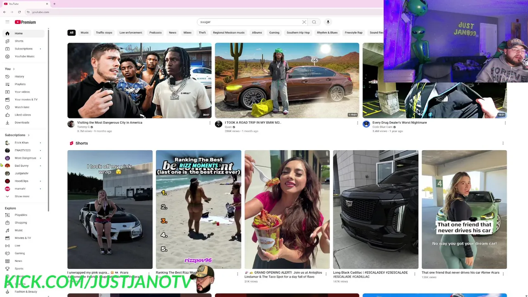Open options for BMW road trip video
Image resolution: width=528 pixels, height=297 pixels.
coord(358,123)
